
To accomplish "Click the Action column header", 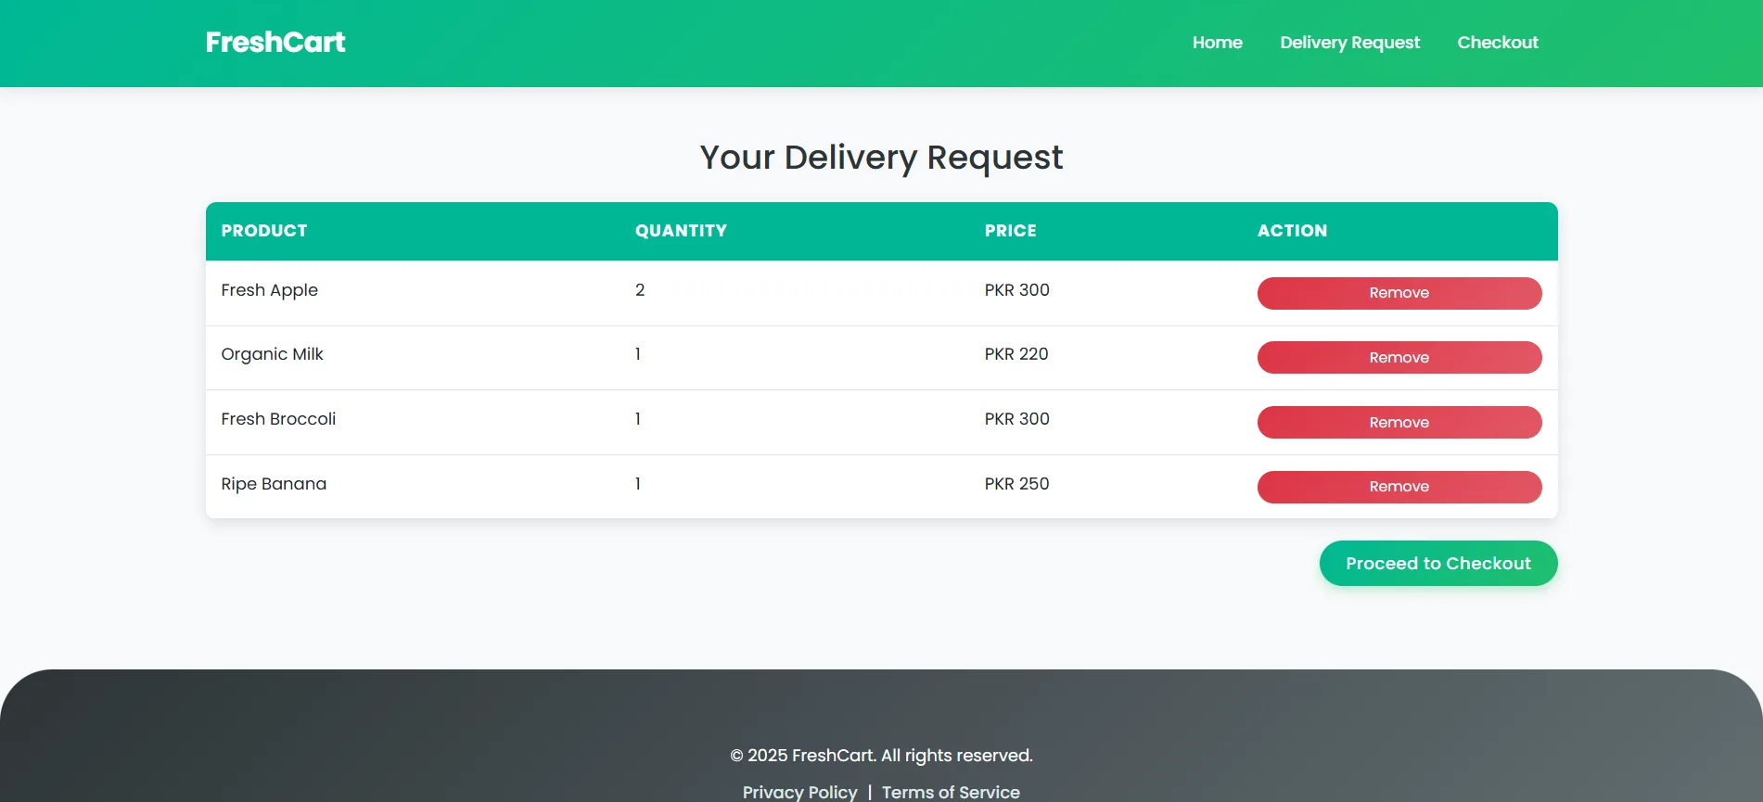I will click(1292, 231).
